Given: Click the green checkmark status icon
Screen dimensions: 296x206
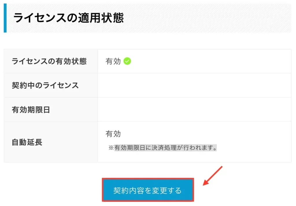Looking at the screenshot, I should click(x=127, y=61).
